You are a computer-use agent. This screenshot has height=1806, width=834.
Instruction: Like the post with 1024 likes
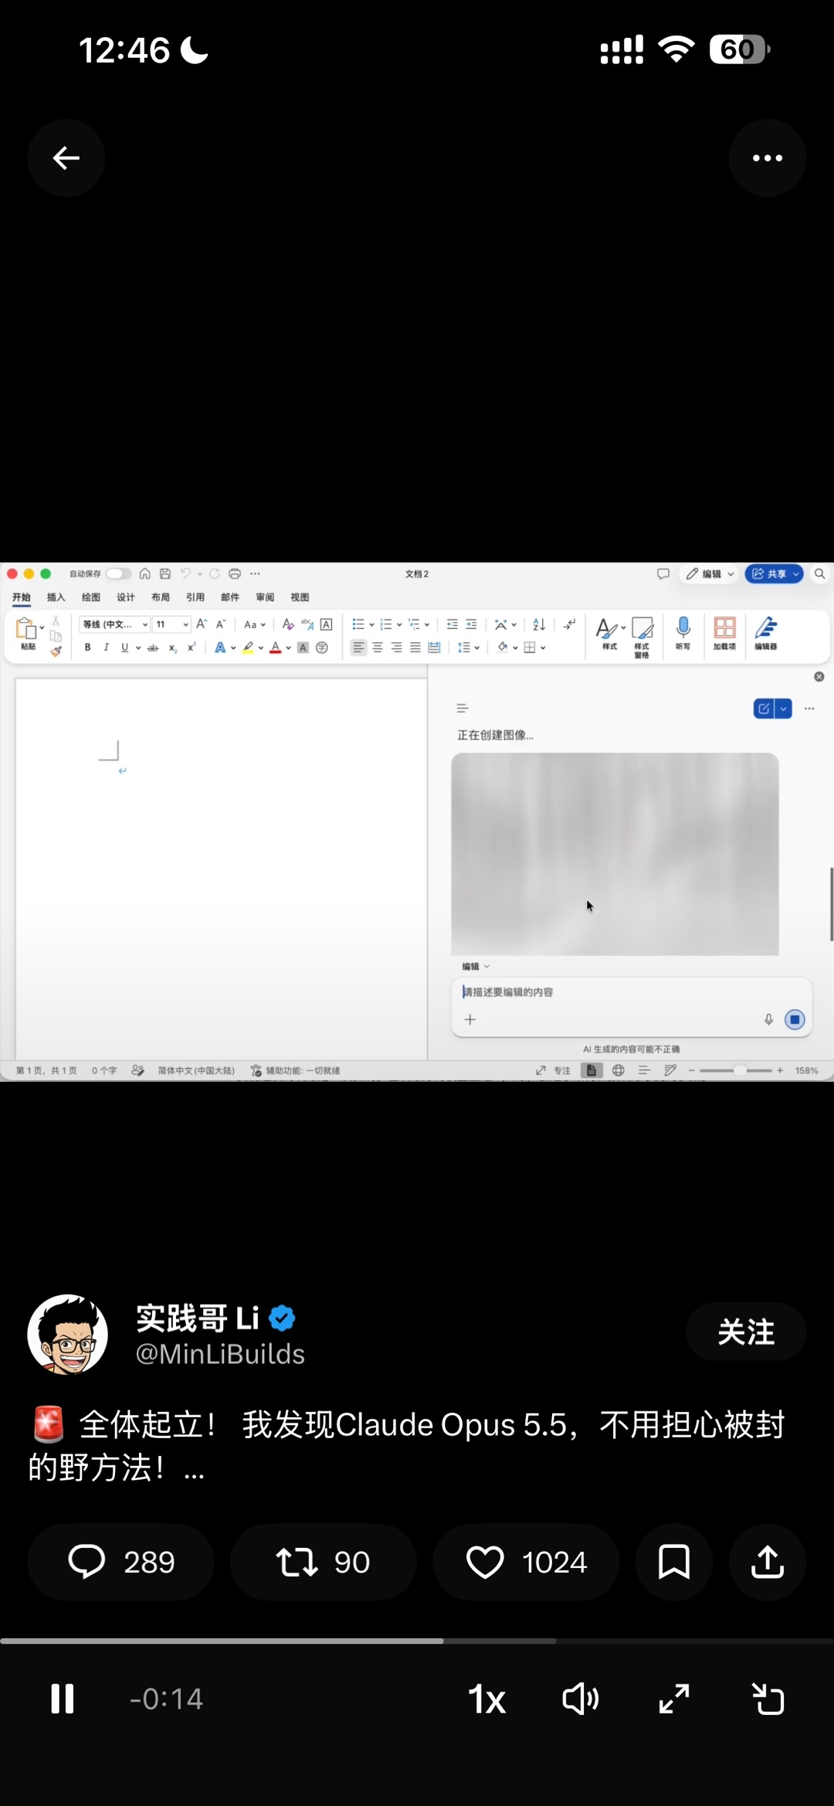coord(526,1562)
